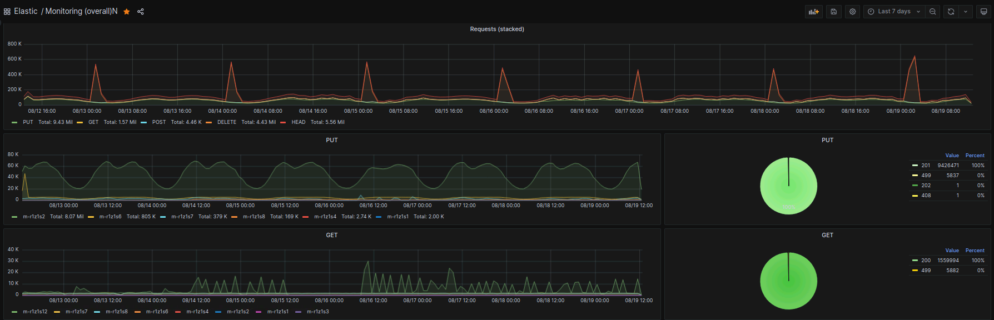The height and width of the screenshot is (320, 994).
Task: Click the m-r1z1s8 color swatch in PUT legend
Action: (x=234, y=217)
